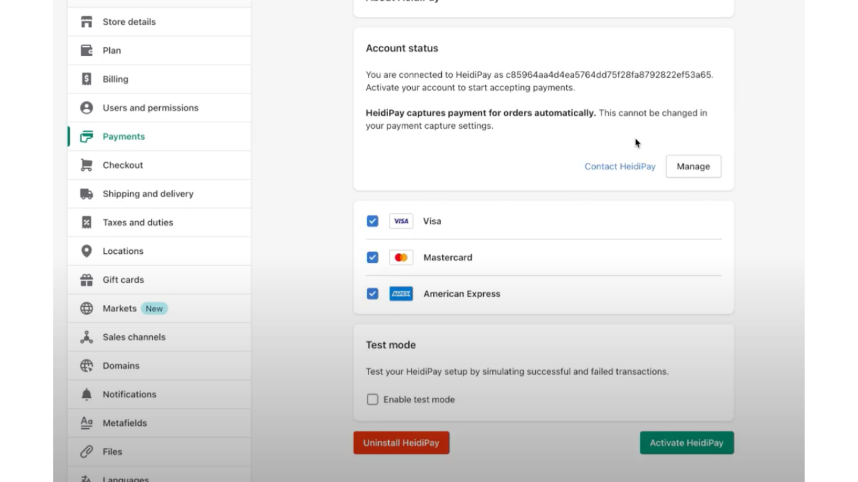Click the Store details storefront icon
This screenshot has height=482, width=858.
point(86,22)
